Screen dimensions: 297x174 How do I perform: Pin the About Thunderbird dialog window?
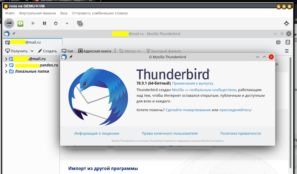(x=71, y=57)
